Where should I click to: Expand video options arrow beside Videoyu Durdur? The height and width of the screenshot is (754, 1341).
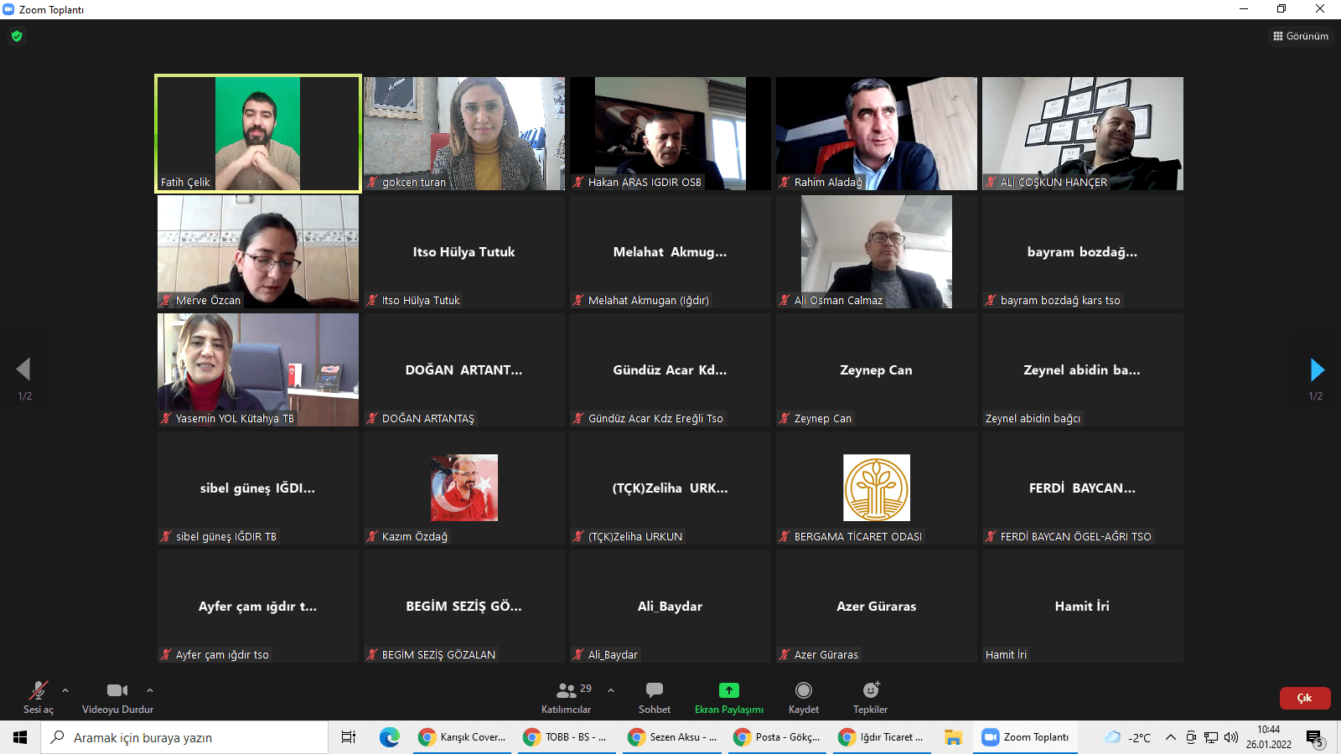(150, 690)
